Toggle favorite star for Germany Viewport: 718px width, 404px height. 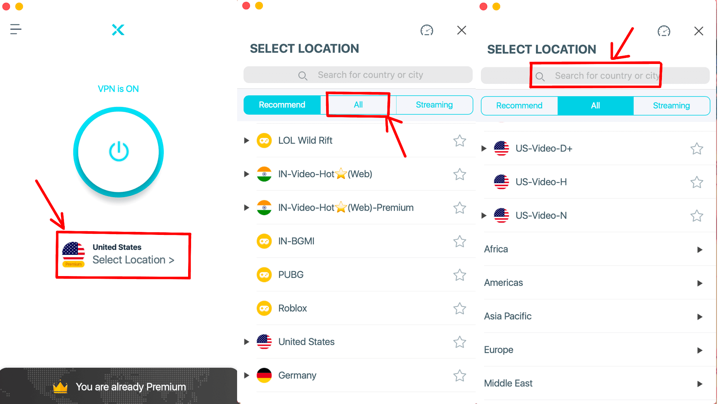[x=460, y=376]
